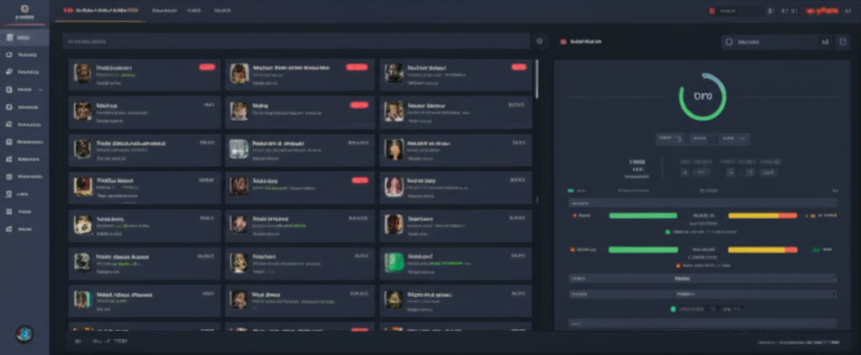Open the round globe avatar at the sidebar bottom
Image resolution: width=861 pixels, height=355 pixels.
click(x=24, y=334)
